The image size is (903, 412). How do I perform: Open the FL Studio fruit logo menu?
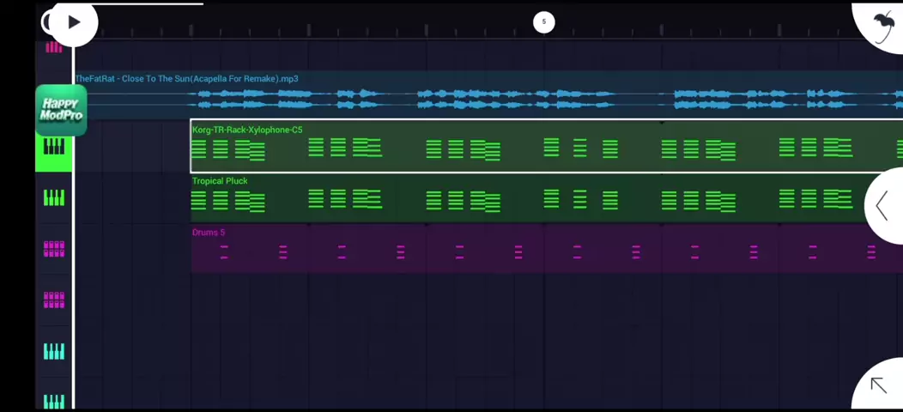click(x=882, y=24)
